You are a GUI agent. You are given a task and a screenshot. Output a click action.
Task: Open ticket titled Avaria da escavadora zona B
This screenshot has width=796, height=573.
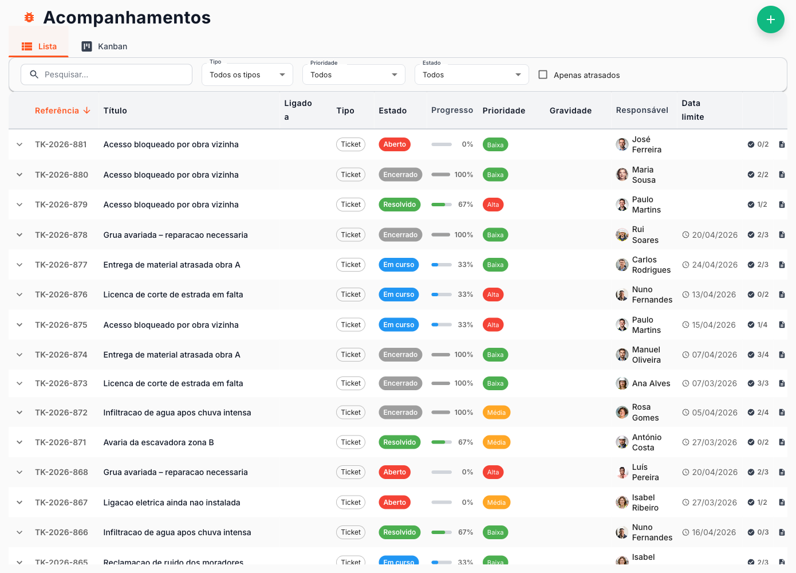[159, 442]
